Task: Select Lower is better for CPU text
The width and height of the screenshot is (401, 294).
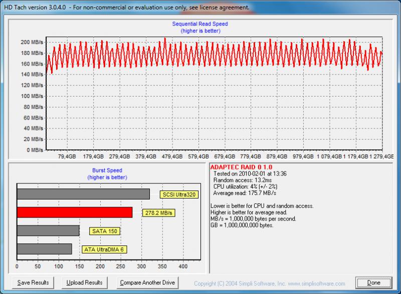Action: click(262, 206)
